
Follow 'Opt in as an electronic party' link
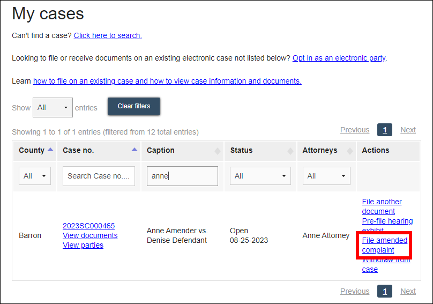pos(339,58)
